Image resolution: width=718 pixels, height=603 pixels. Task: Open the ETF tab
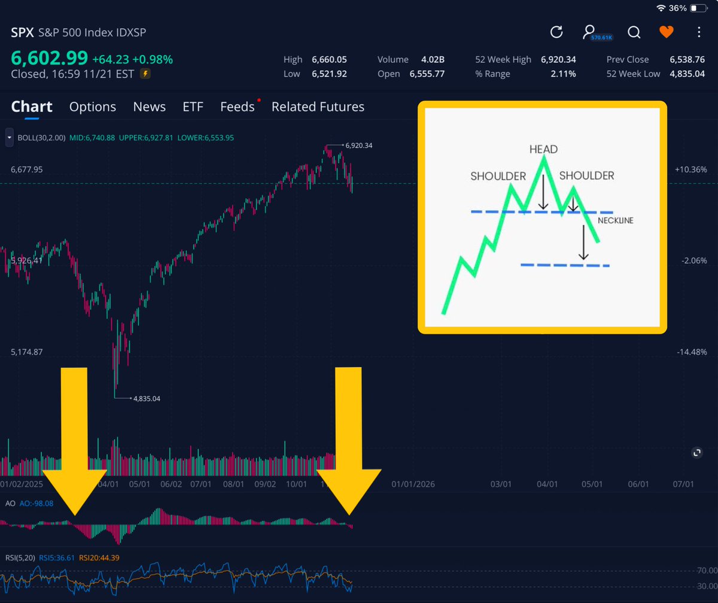point(193,107)
